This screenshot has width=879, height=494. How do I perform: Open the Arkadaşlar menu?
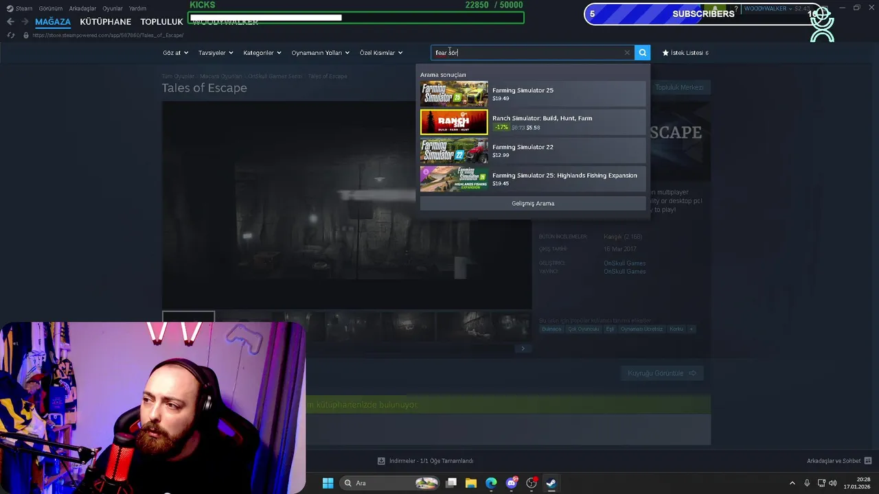click(x=82, y=8)
